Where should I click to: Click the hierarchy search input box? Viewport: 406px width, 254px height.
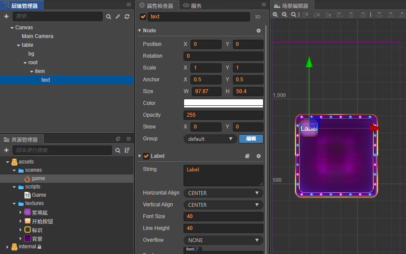[x=58, y=16]
